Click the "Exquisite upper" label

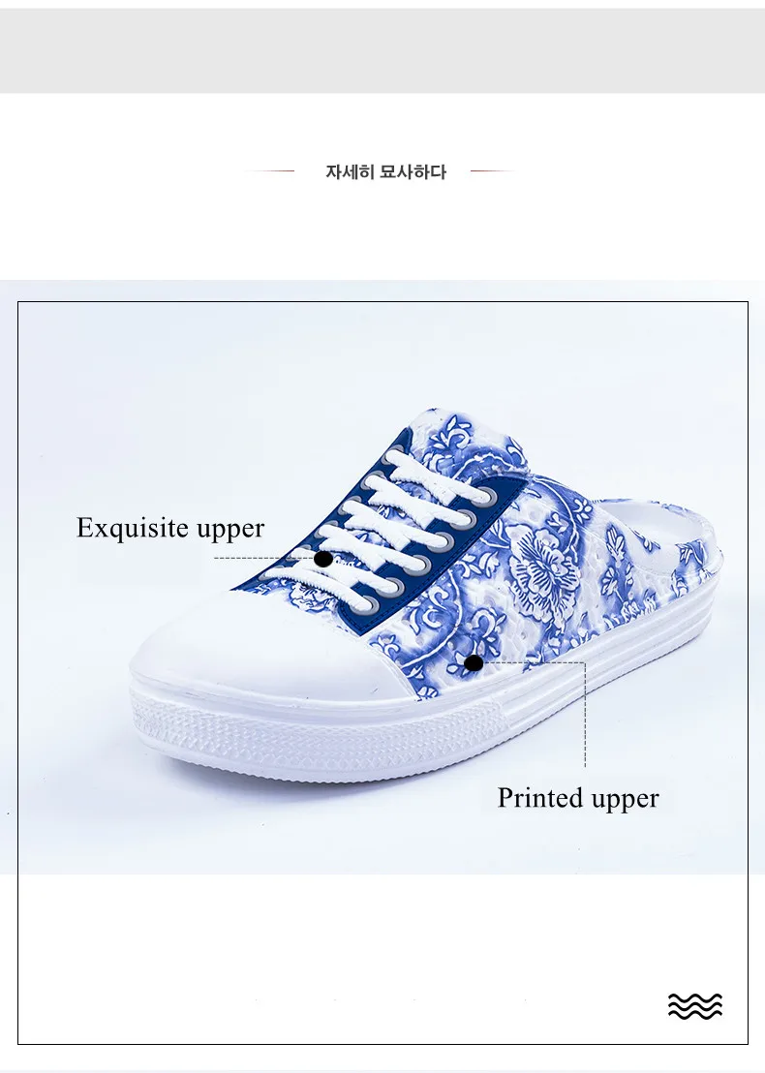click(170, 529)
